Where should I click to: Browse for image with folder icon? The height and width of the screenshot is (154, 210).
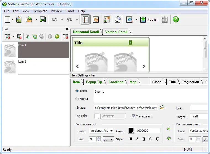pos(162,107)
